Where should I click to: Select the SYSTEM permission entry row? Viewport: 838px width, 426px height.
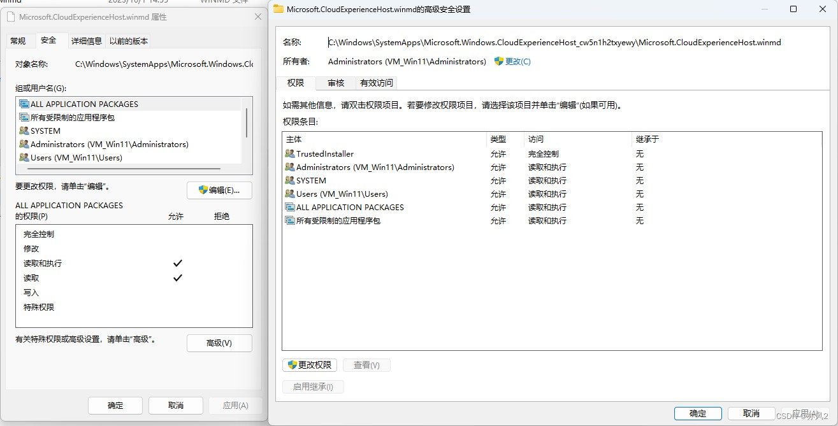[552, 180]
